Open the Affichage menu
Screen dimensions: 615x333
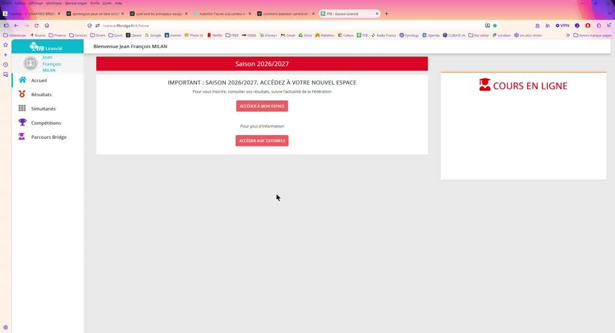tap(35, 3)
